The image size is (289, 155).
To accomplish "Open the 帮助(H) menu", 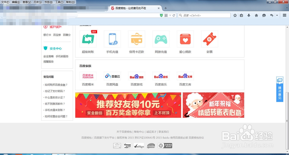I will (x=71, y=2).
